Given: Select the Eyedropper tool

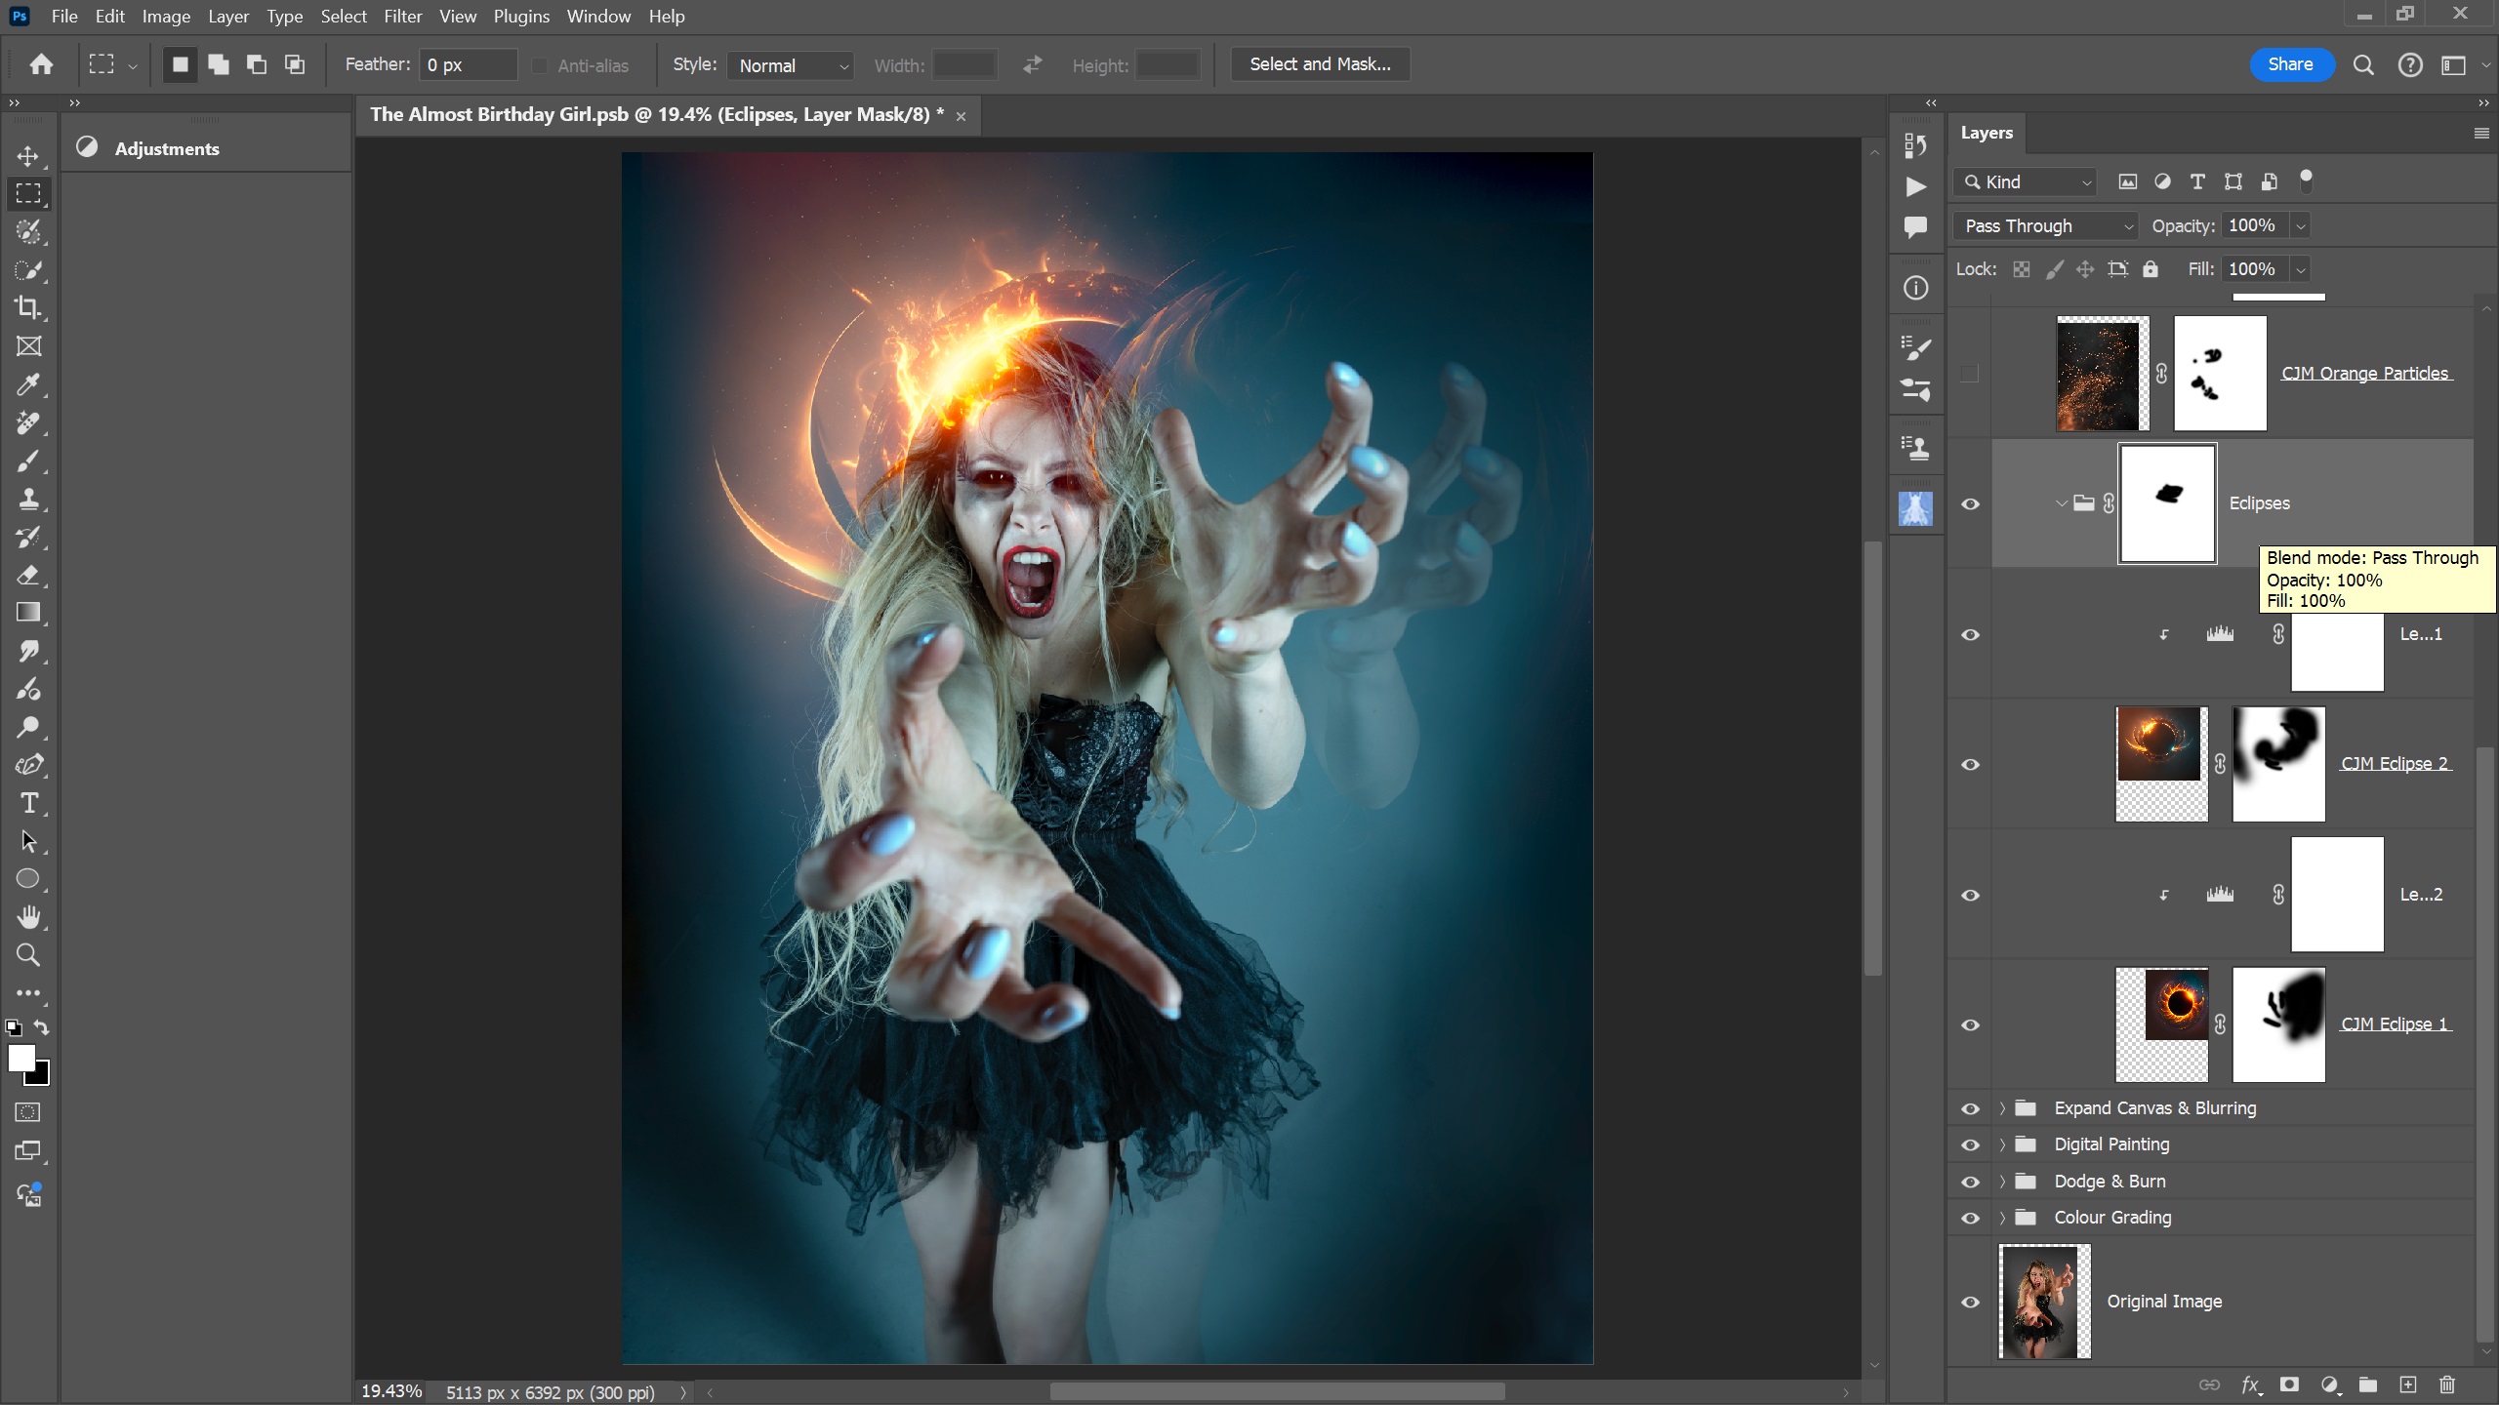Looking at the screenshot, I should click(x=28, y=384).
